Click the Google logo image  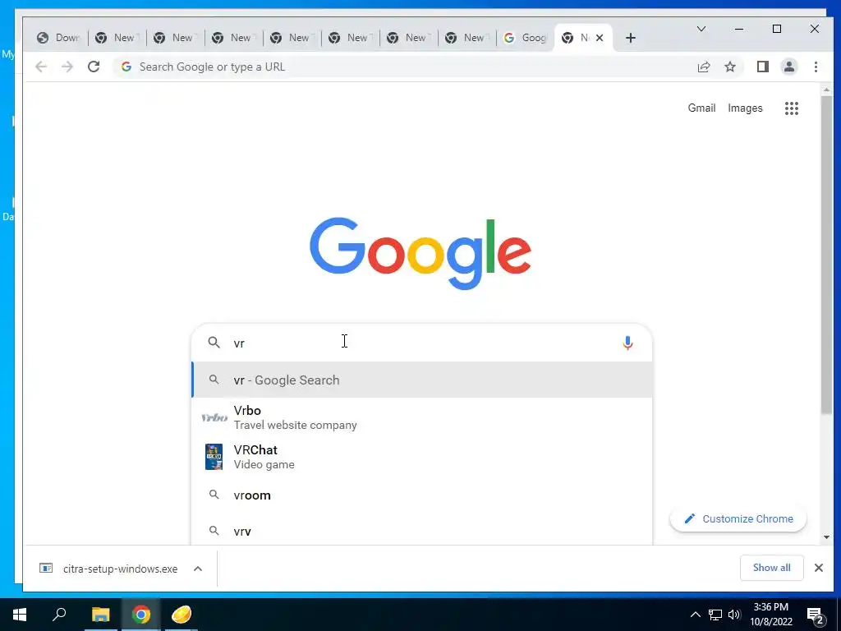(420, 253)
